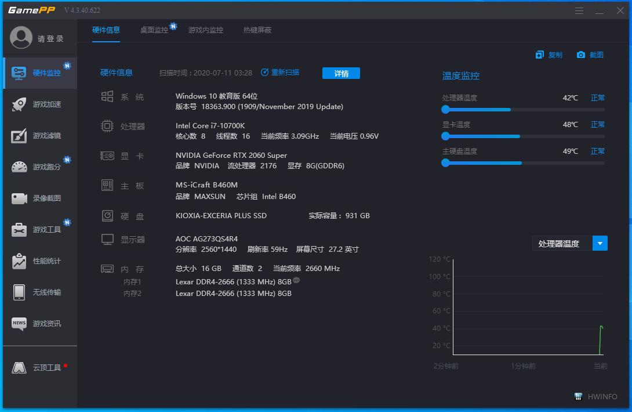Switch to the 桌面监控 tab
This screenshot has width=632, height=412.
154,30
